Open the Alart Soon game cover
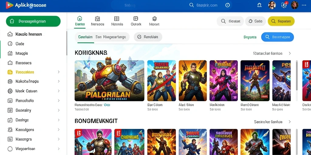 [x=193, y=81]
